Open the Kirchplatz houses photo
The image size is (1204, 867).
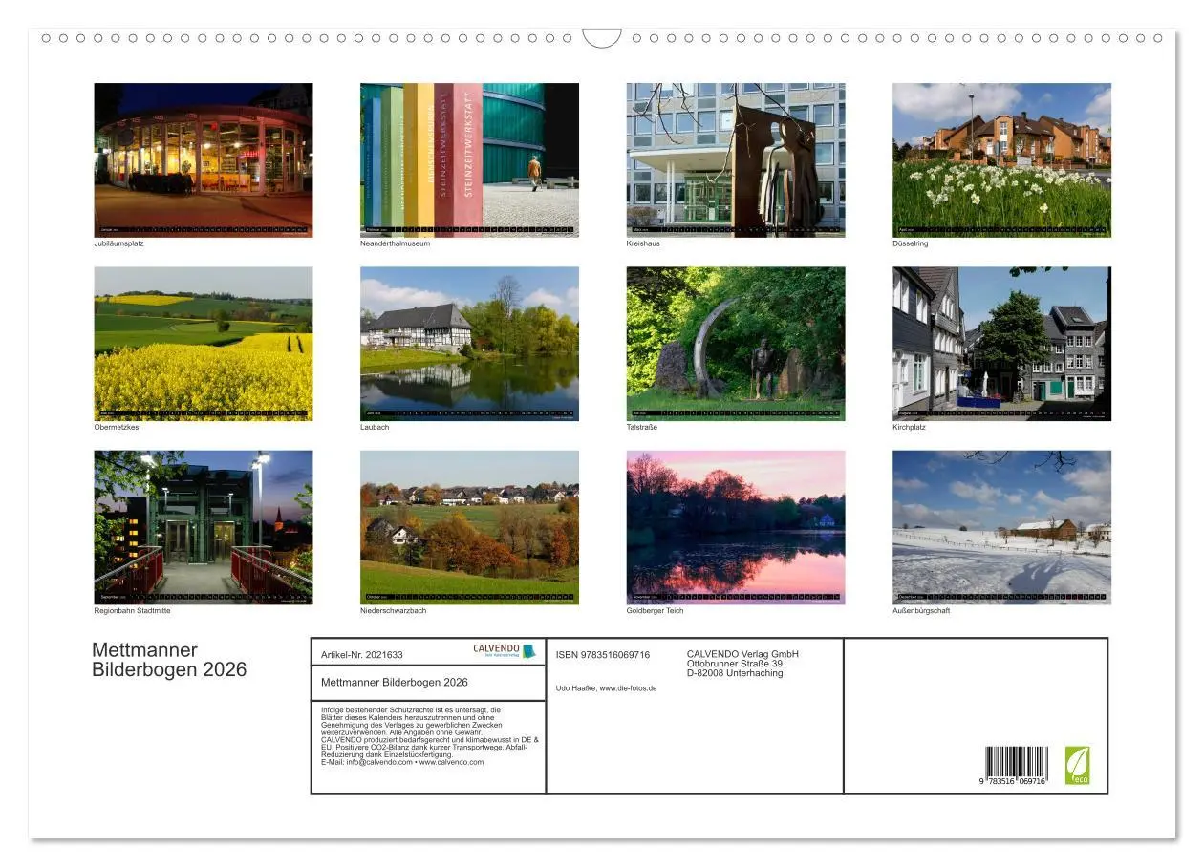tap(1001, 344)
